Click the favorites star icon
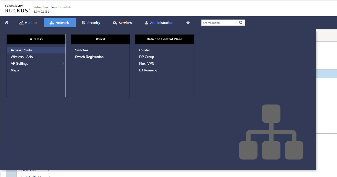Image resolution: width=337 pixels, height=177 pixels. click(x=188, y=23)
